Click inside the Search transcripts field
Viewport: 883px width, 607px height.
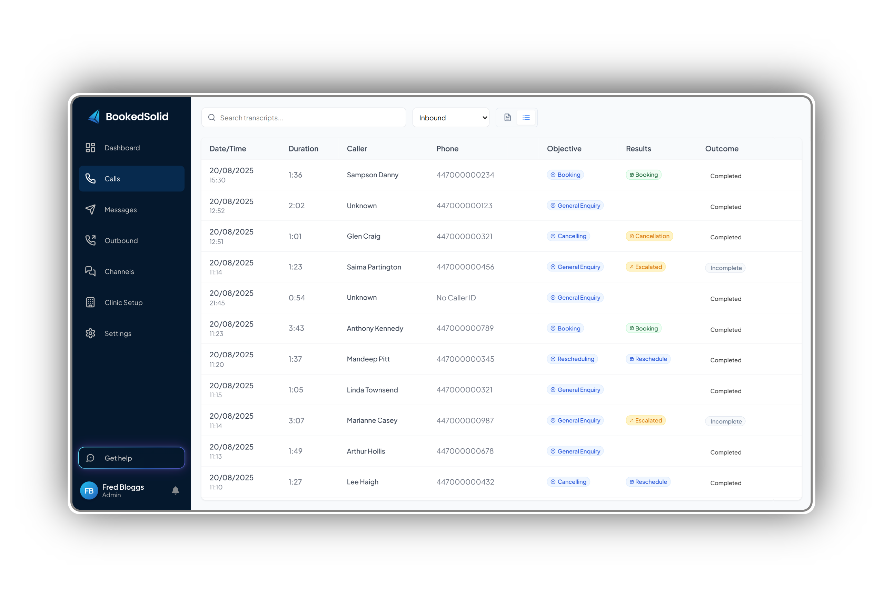tap(304, 117)
